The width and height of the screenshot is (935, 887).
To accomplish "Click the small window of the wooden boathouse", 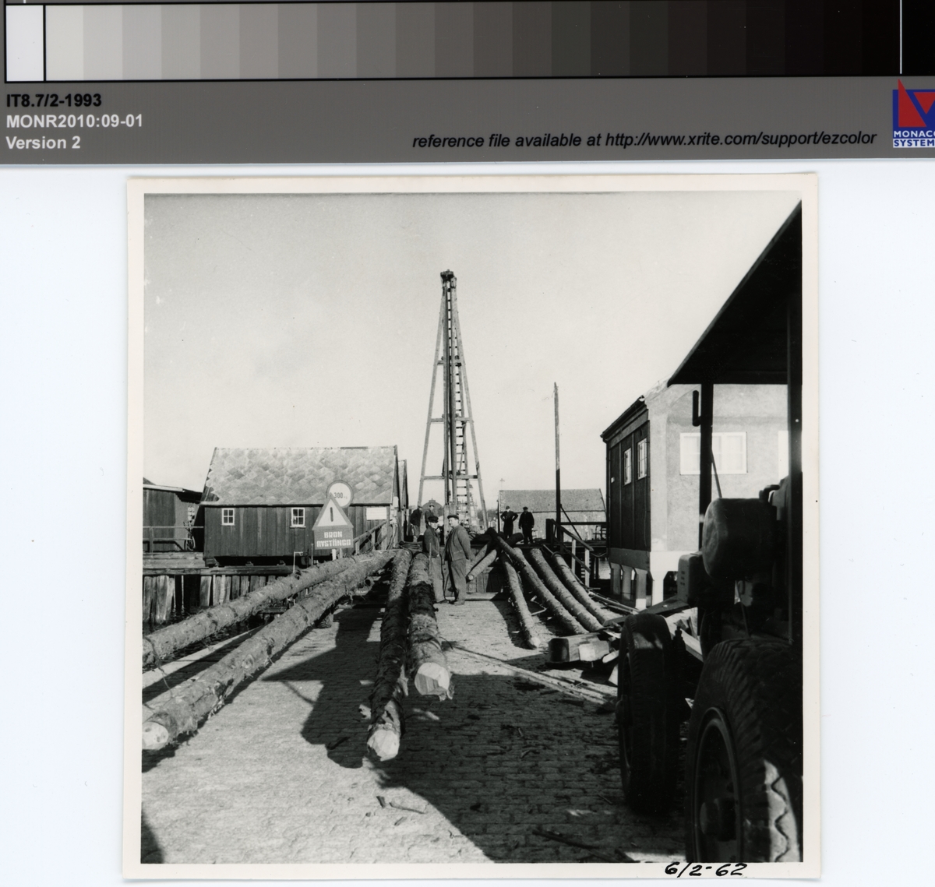I will pos(228,516).
